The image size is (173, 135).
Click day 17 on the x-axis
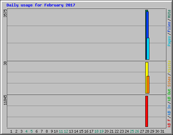[91, 131]
